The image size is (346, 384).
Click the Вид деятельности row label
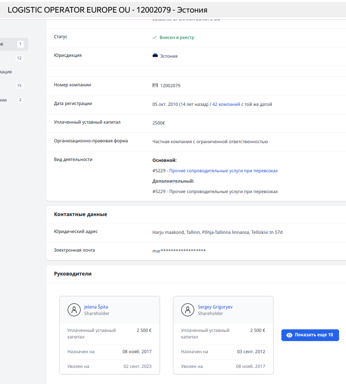(x=73, y=159)
